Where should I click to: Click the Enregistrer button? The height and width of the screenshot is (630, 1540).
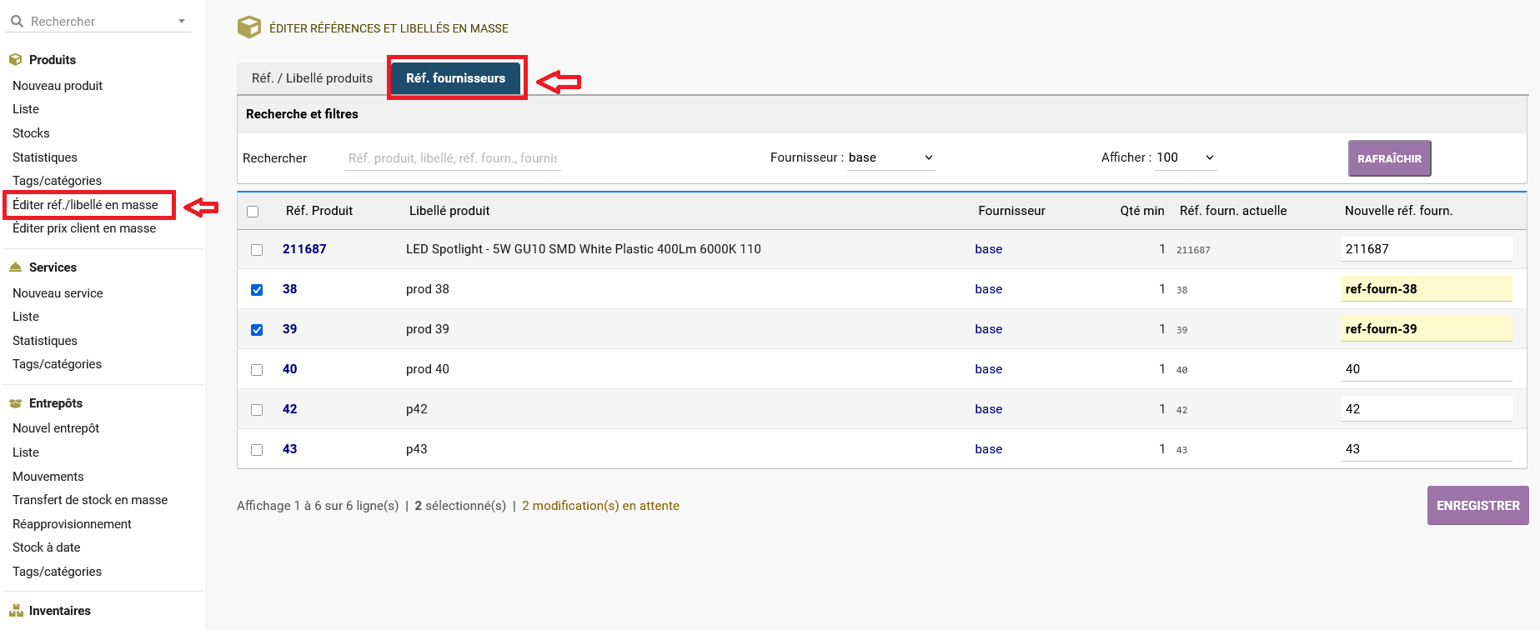[1477, 506]
